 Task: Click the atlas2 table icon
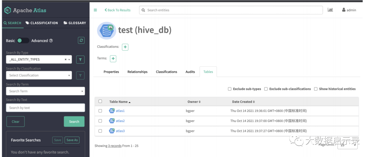[112, 121]
